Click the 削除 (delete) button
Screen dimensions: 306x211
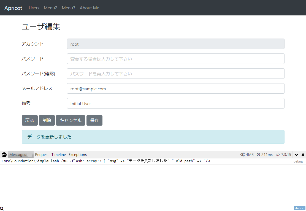pos(47,120)
